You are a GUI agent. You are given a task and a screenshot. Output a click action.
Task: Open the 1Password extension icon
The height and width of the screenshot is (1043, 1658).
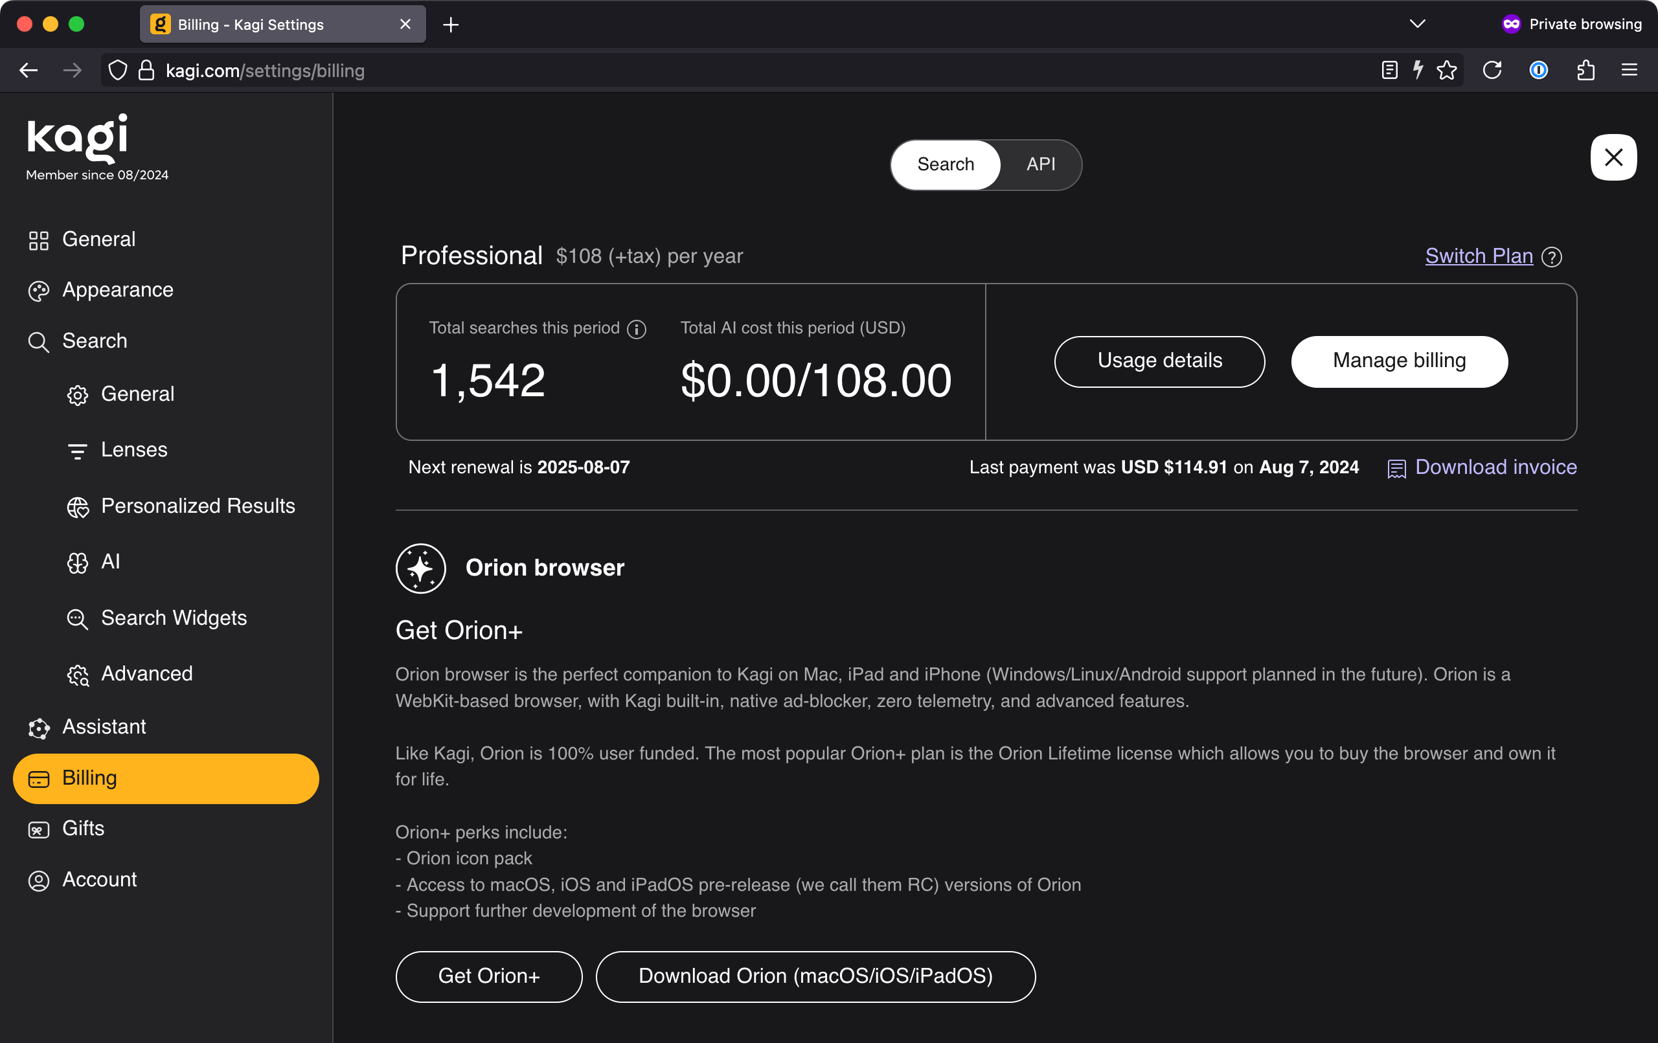click(x=1538, y=70)
